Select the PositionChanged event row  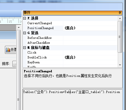pos(72,28)
